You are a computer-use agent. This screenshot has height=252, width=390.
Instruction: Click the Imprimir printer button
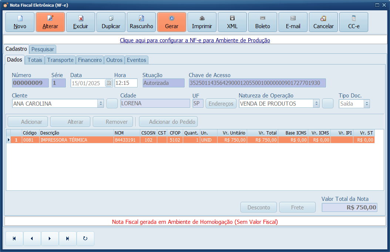202,22
